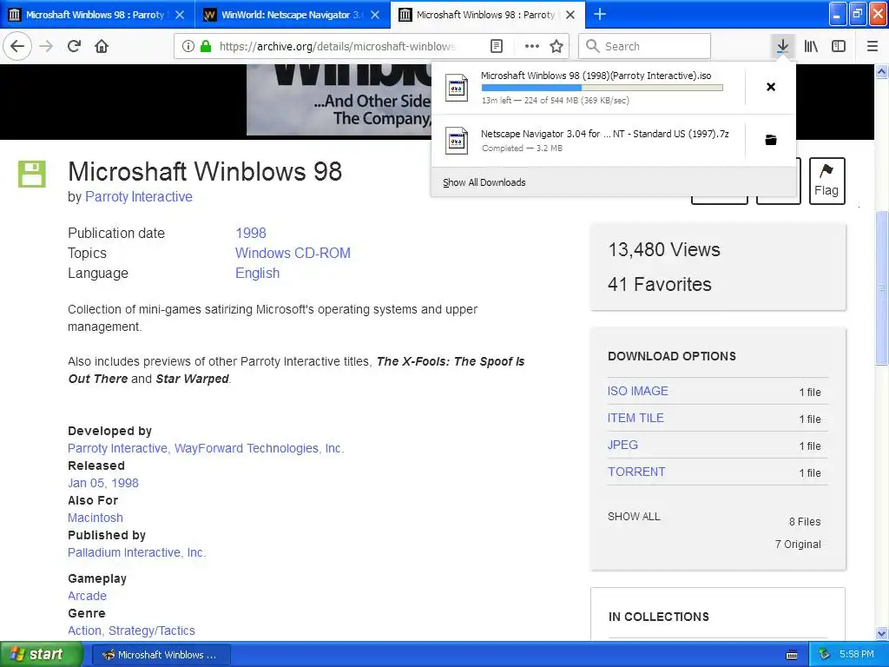
Task: Click the TORRENT download option
Action: pyautogui.click(x=636, y=472)
